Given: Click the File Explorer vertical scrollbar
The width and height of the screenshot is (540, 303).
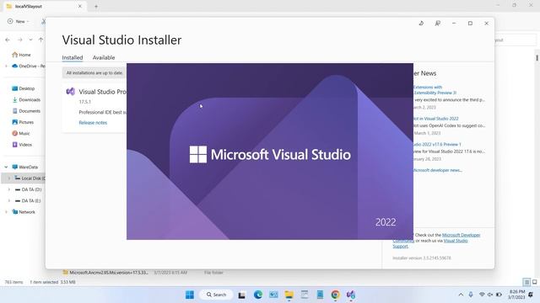Looking at the screenshot, I should (x=537, y=57).
